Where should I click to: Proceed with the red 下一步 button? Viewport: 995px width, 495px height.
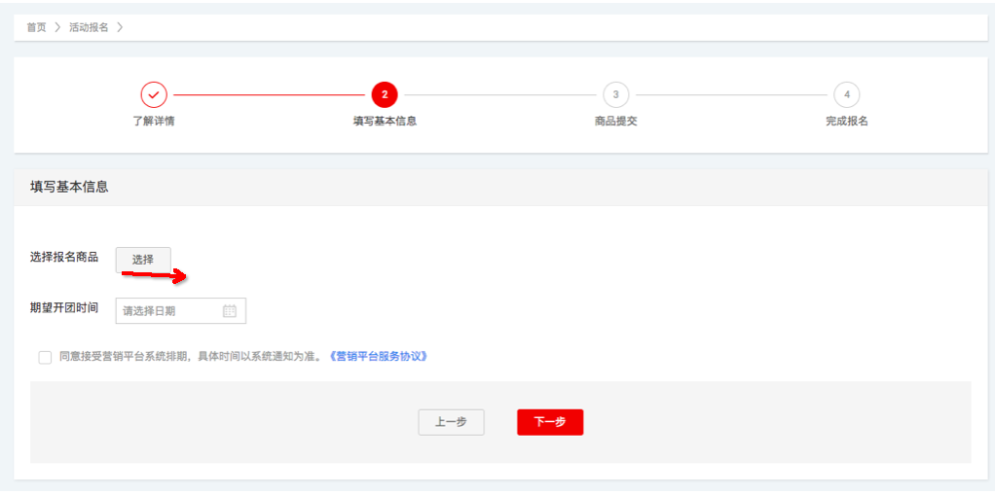pos(550,422)
